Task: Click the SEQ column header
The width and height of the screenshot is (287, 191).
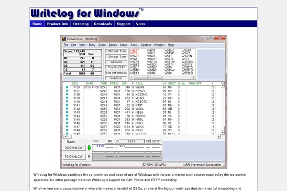Action: click(75, 84)
